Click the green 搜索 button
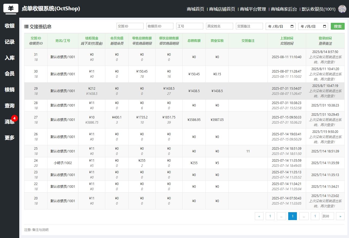The width and height of the screenshot is (349, 238). pyautogui.click(x=338, y=26)
